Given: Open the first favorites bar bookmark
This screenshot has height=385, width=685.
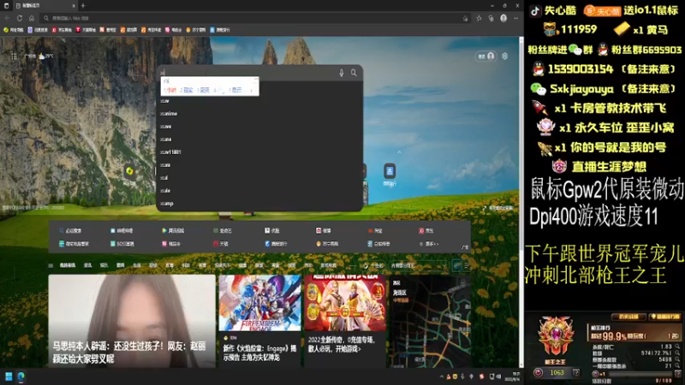Looking at the screenshot, I should pyautogui.click(x=14, y=30).
